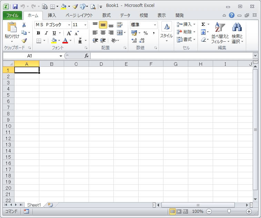Toggle middle align button
Screen dimensions: 261x218
pos(103,25)
